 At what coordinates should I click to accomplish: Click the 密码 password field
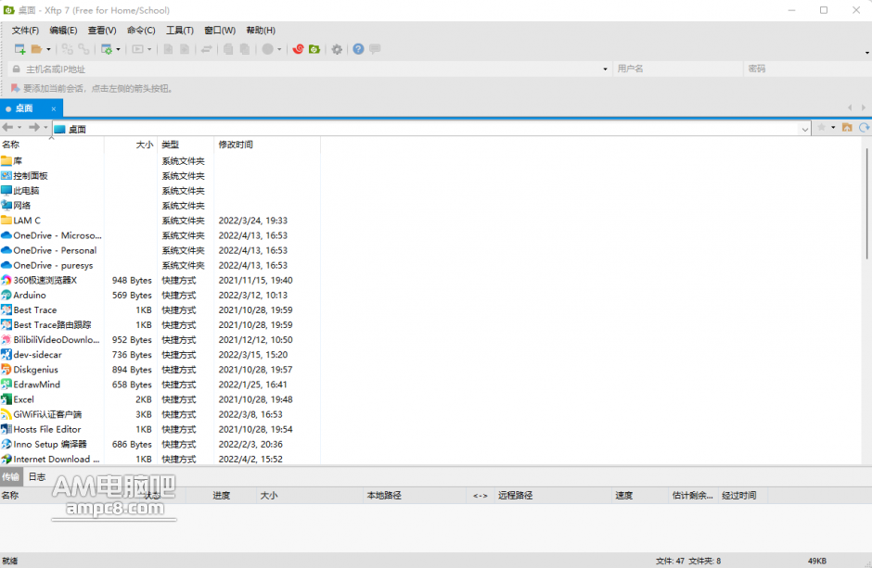807,69
